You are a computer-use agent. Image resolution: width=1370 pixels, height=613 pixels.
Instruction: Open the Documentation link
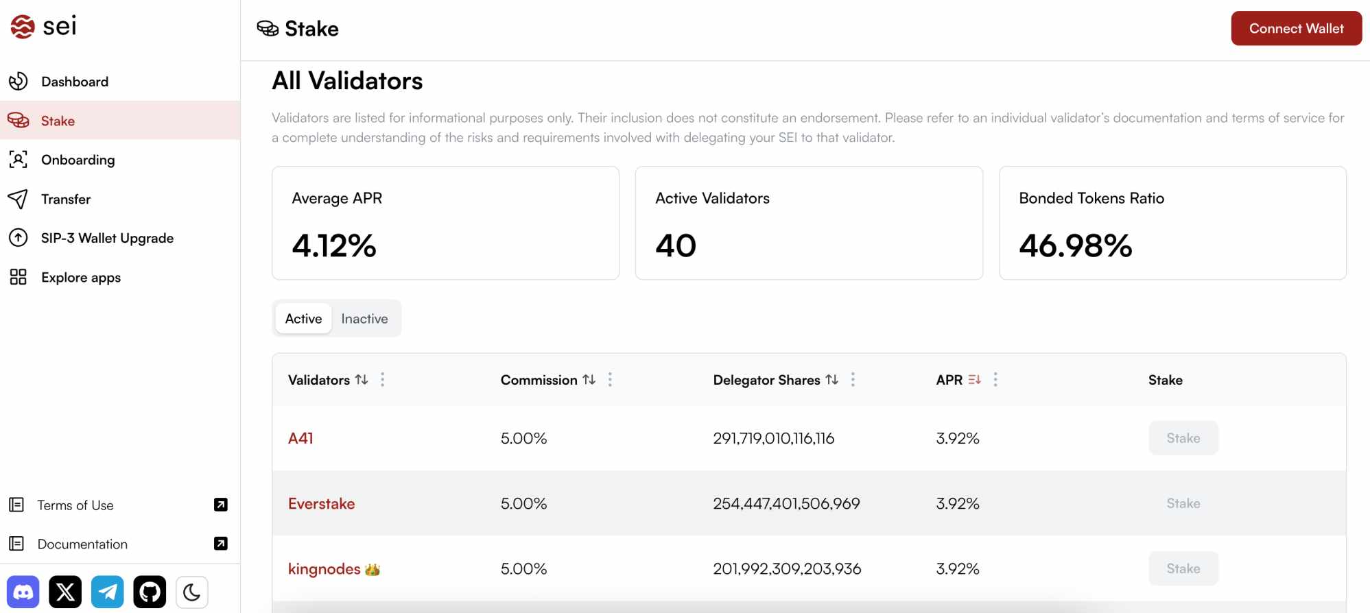(82, 544)
